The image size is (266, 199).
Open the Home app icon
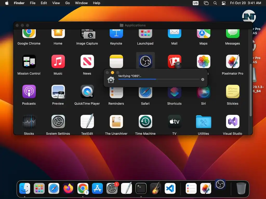pyautogui.click(x=58, y=33)
